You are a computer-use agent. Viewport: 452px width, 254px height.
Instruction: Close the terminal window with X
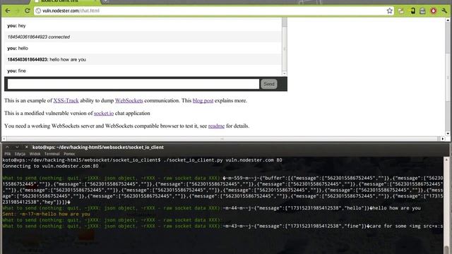(x=26, y=147)
